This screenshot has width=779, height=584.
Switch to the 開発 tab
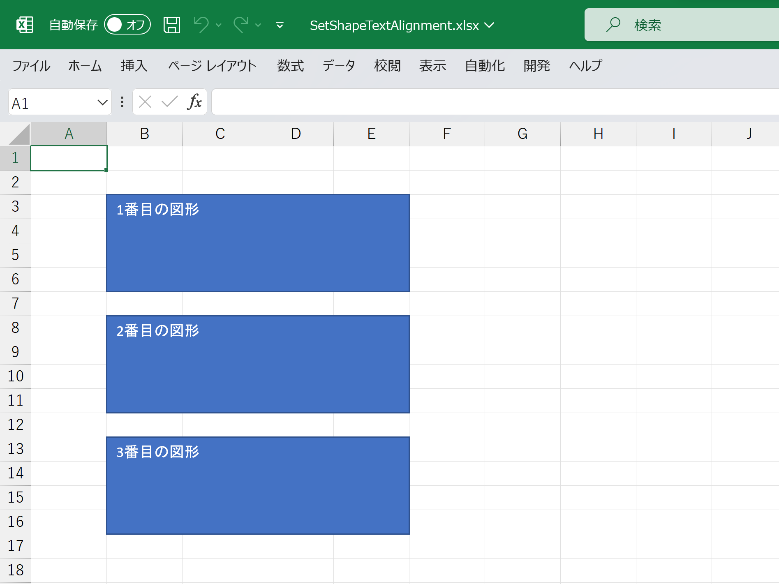point(536,66)
